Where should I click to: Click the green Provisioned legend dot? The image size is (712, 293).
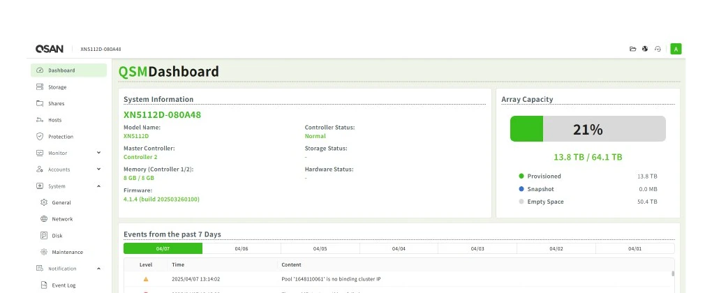click(x=521, y=176)
